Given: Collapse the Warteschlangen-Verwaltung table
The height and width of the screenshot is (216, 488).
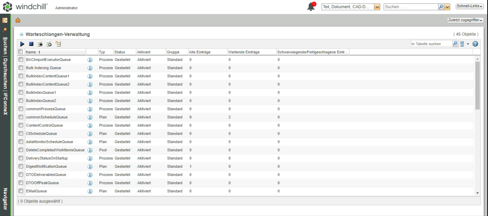Looking at the screenshot, I should pos(21,35).
